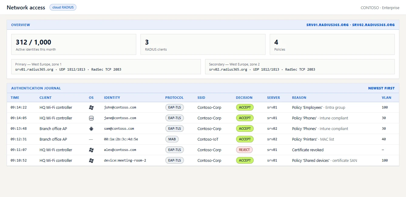
Task: Click Policy 'Shared devices' reason text
Action: (325, 160)
